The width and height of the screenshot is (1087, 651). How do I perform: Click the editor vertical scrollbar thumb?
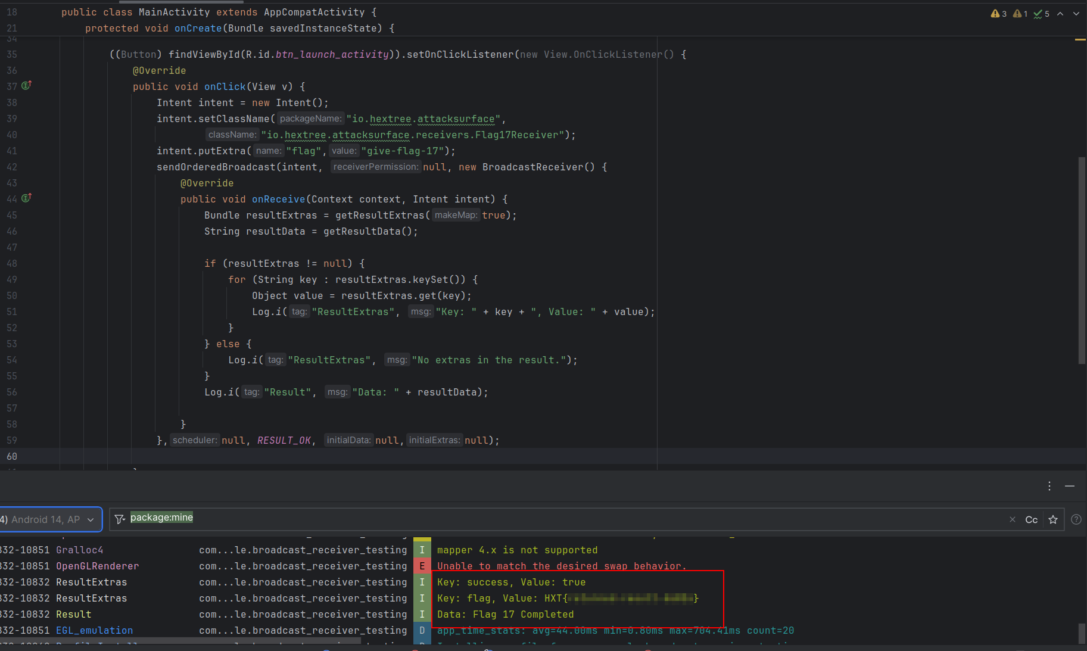[x=1082, y=260]
